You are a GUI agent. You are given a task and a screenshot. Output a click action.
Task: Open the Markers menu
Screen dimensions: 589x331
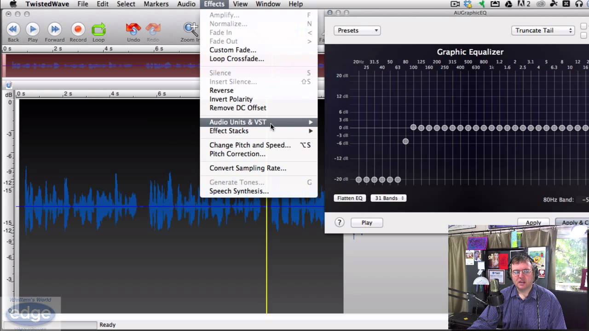point(156,4)
